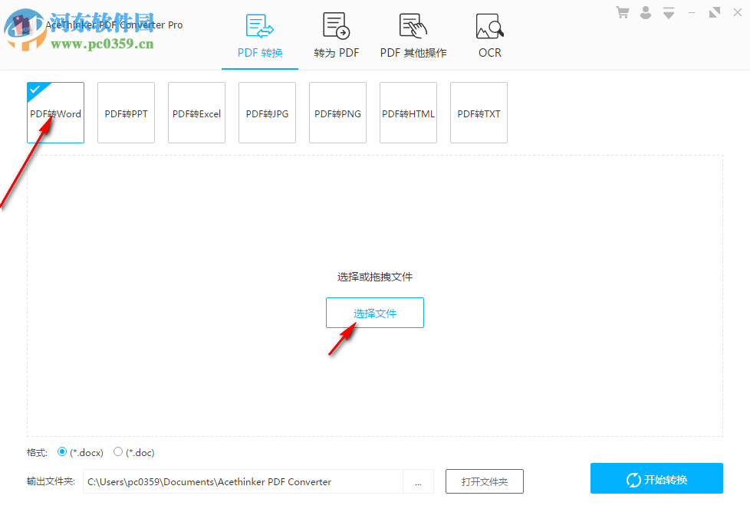Click the checkmark on PDF转Word card

(35, 89)
